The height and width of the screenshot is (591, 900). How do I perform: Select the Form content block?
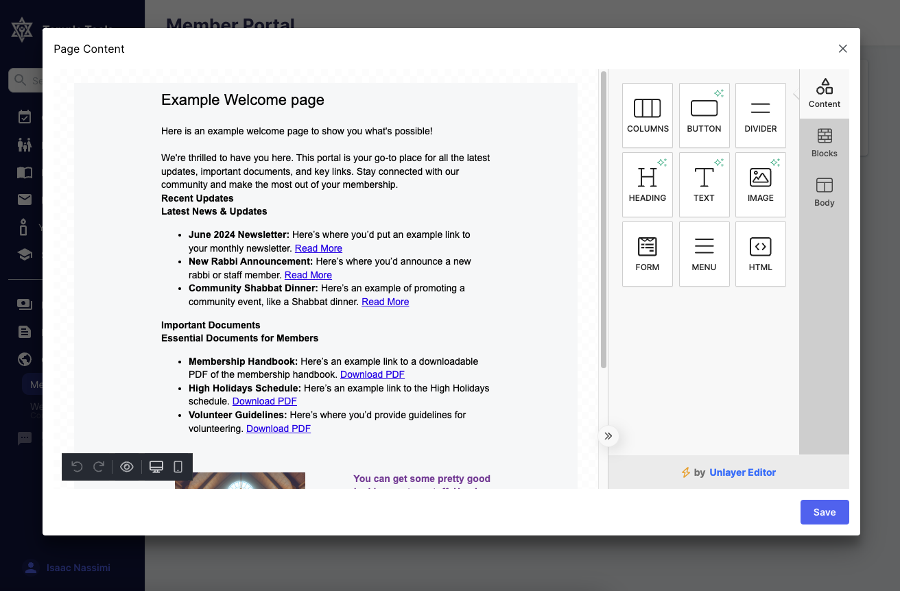tap(647, 254)
